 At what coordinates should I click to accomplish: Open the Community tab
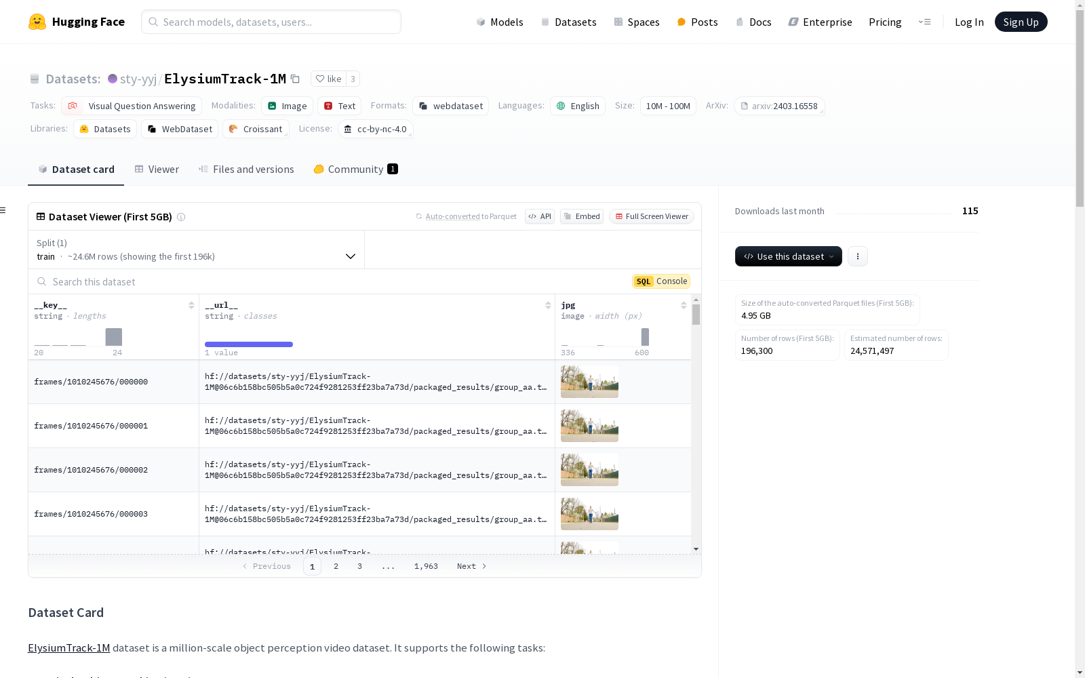coord(355,169)
